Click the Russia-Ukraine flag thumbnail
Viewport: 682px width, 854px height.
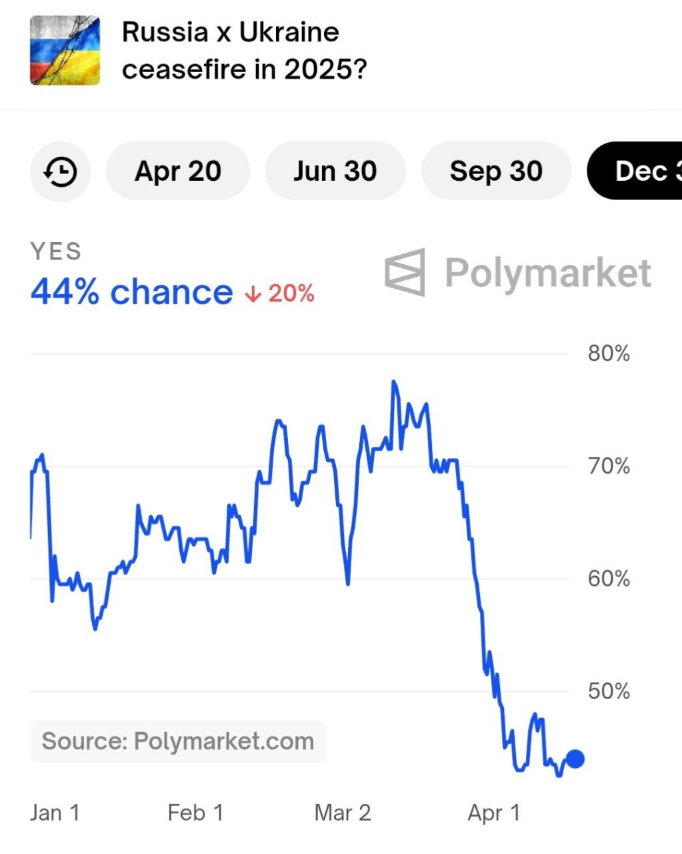65,51
